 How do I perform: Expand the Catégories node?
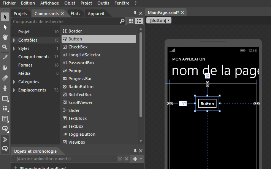[x=14, y=82]
